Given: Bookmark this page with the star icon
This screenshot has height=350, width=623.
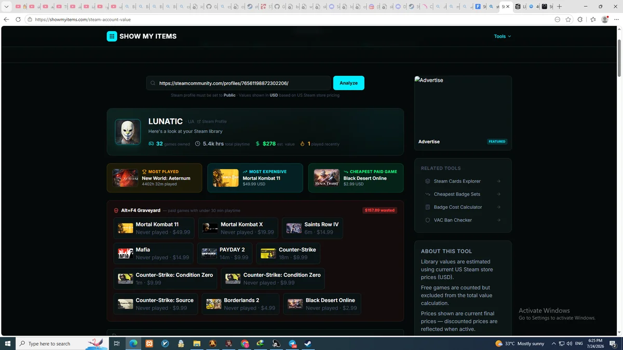Looking at the screenshot, I should point(568,19).
